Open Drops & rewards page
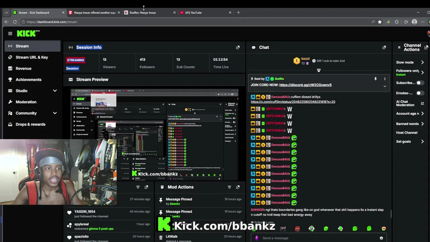Image resolution: width=430 pixels, height=242 pixels. (33, 124)
